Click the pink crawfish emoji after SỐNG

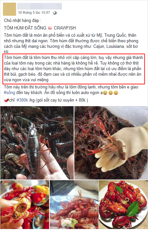coord(50,28)
